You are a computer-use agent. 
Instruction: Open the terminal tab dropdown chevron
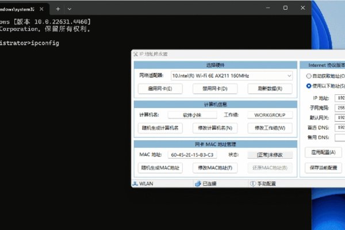(x=70, y=9)
